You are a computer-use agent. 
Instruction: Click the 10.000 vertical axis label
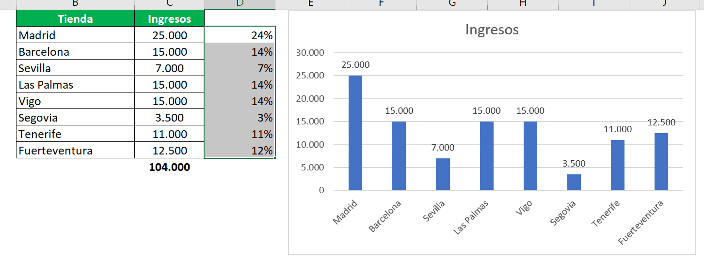[309, 145]
